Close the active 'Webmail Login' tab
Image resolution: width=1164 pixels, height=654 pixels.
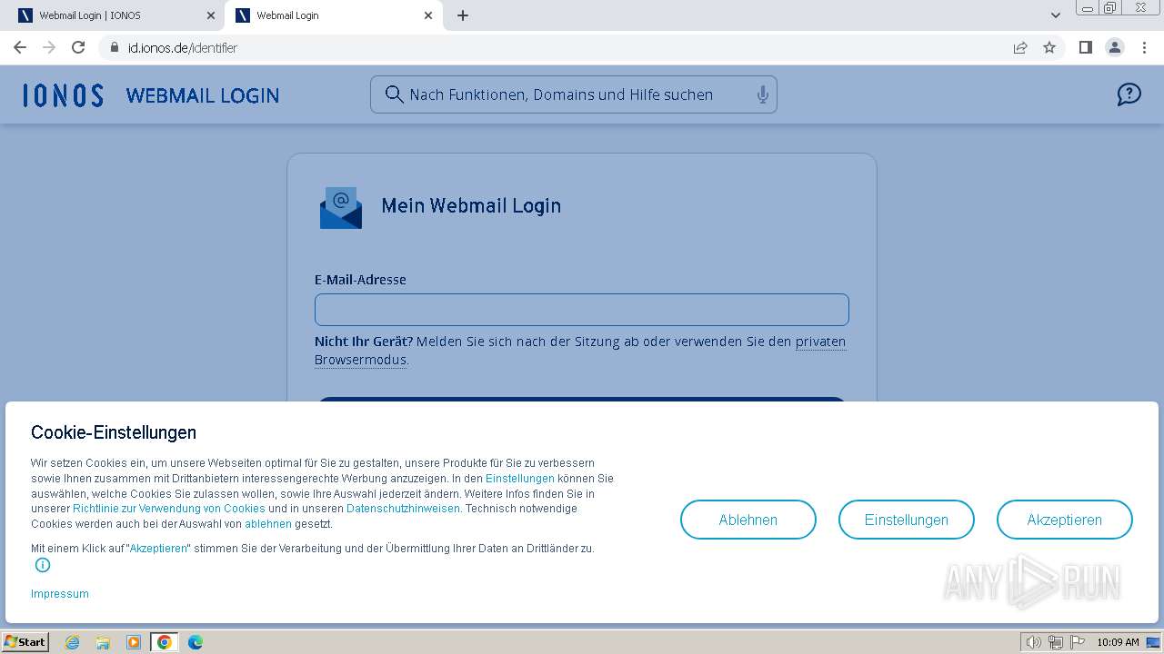(428, 15)
